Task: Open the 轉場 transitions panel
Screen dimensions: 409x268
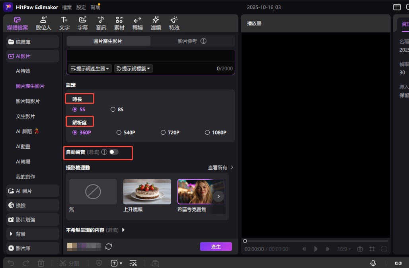Action: click(x=137, y=23)
